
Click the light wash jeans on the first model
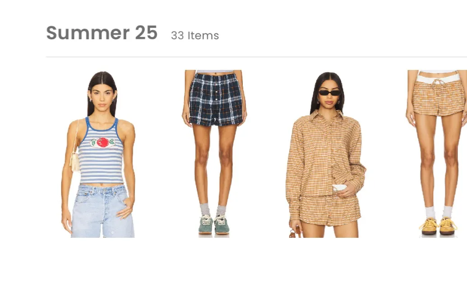click(103, 211)
